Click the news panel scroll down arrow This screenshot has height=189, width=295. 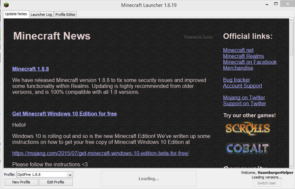point(291,166)
